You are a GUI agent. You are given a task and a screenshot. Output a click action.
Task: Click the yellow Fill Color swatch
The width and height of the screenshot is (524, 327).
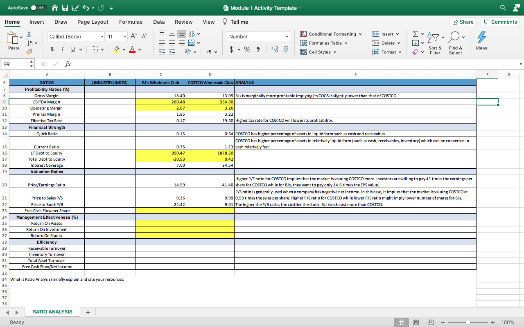coord(117,50)
